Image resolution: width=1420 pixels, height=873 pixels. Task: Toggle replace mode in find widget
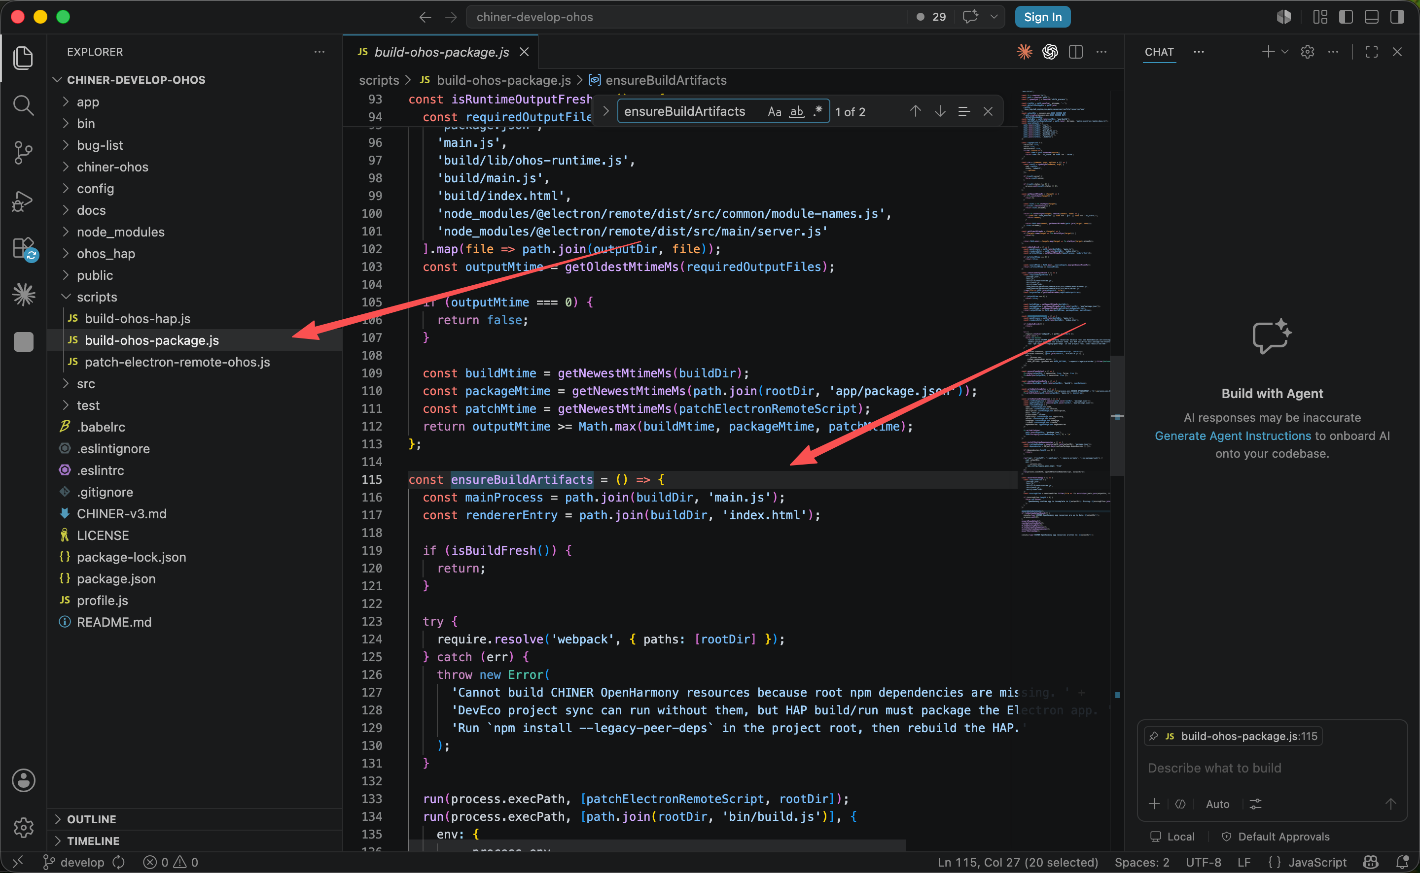pyautogui.click(x=605, y=111)
